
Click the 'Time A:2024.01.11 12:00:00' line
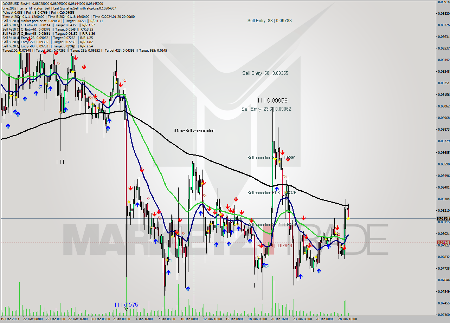[68, 17]
